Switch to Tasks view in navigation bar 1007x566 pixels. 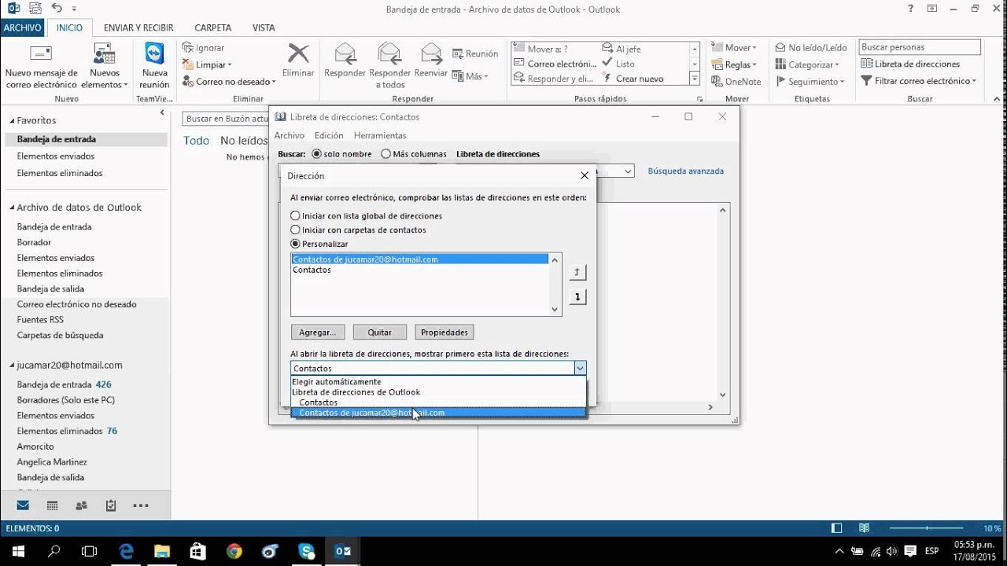point(111,505)
